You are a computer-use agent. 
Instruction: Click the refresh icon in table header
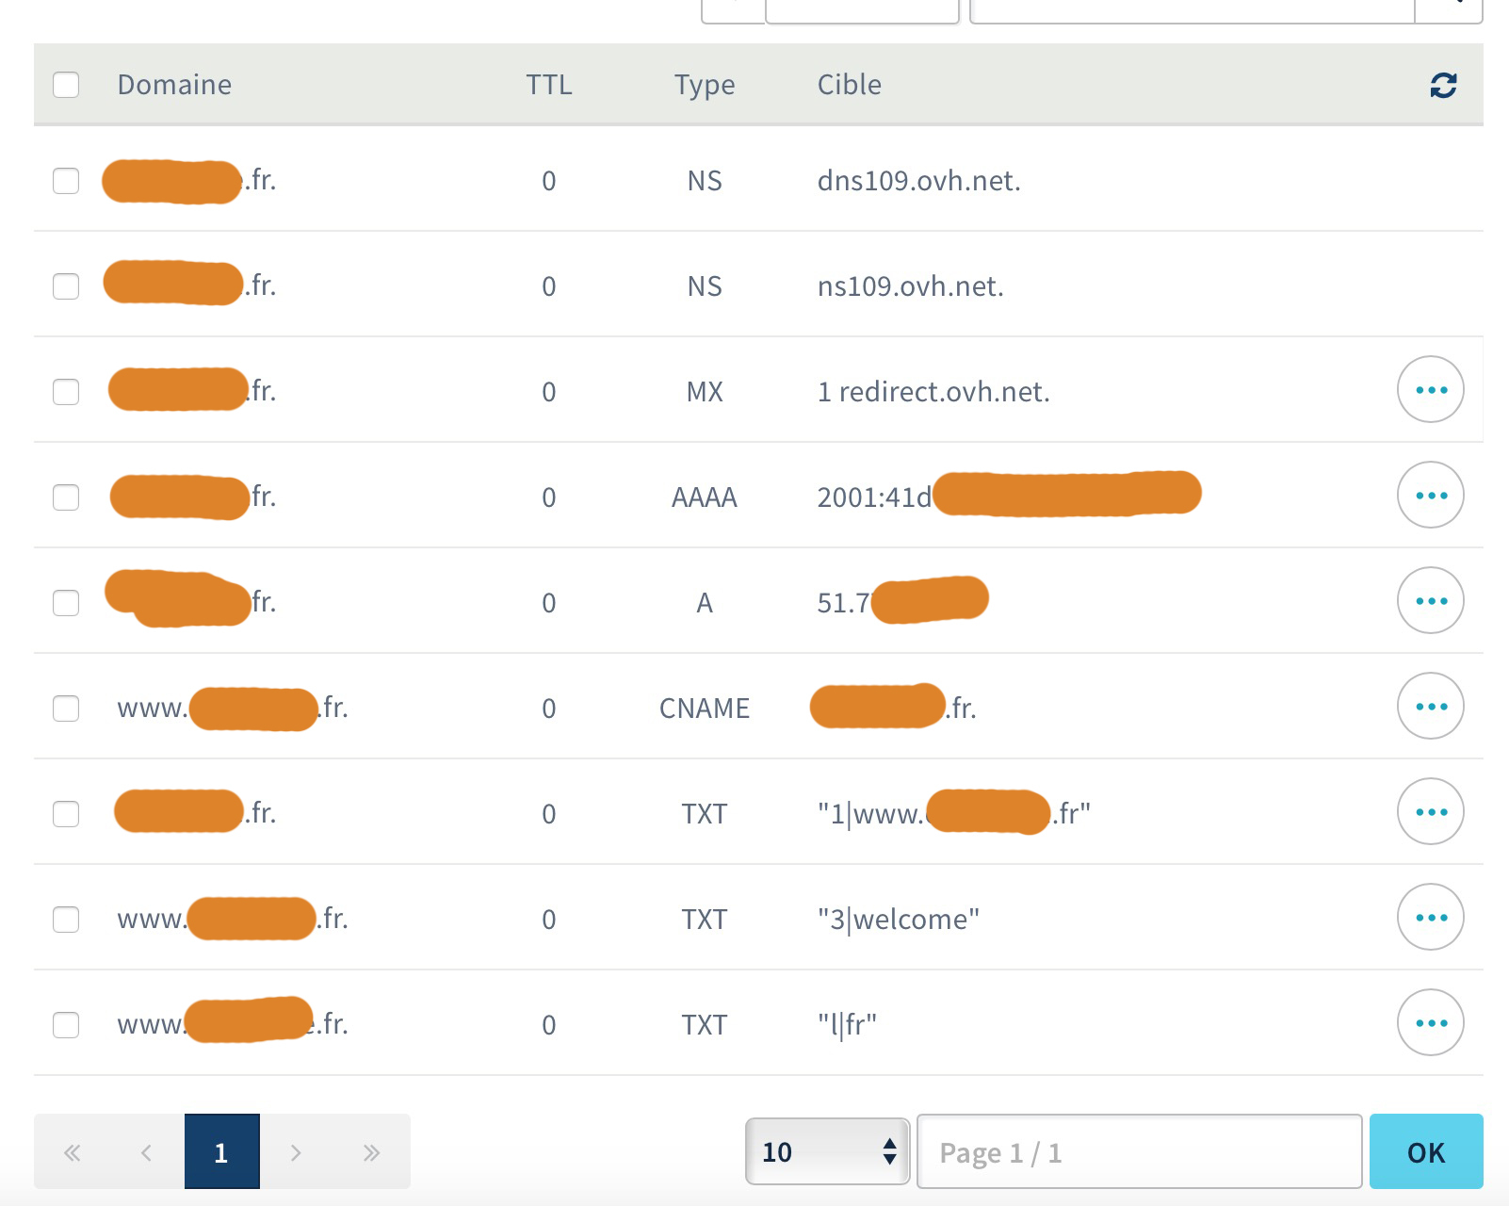tap(1442, 86)
